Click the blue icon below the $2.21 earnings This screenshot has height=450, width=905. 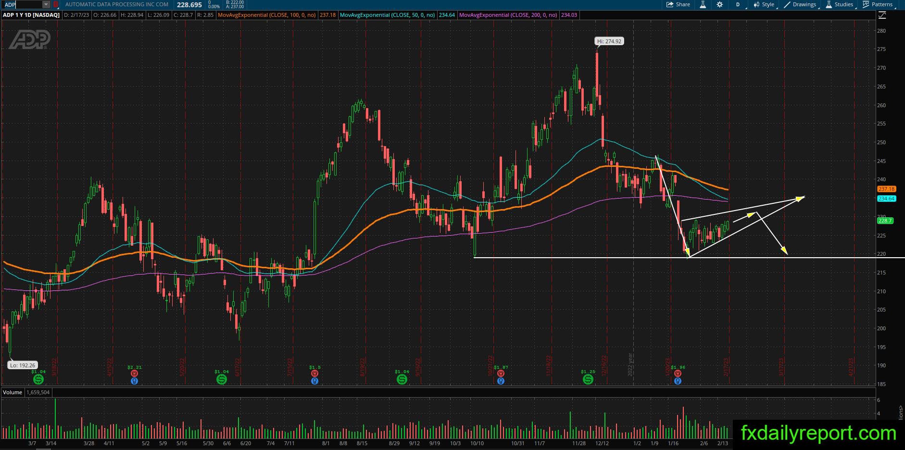tap(135, 381)
